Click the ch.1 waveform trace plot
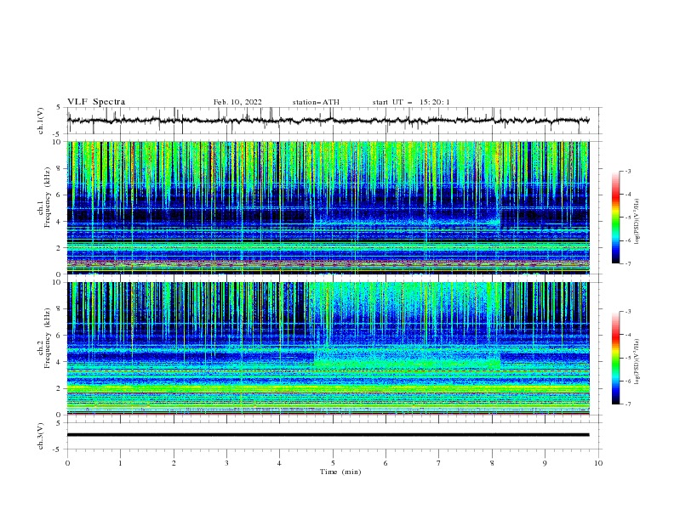 click(x=328, y=121)
